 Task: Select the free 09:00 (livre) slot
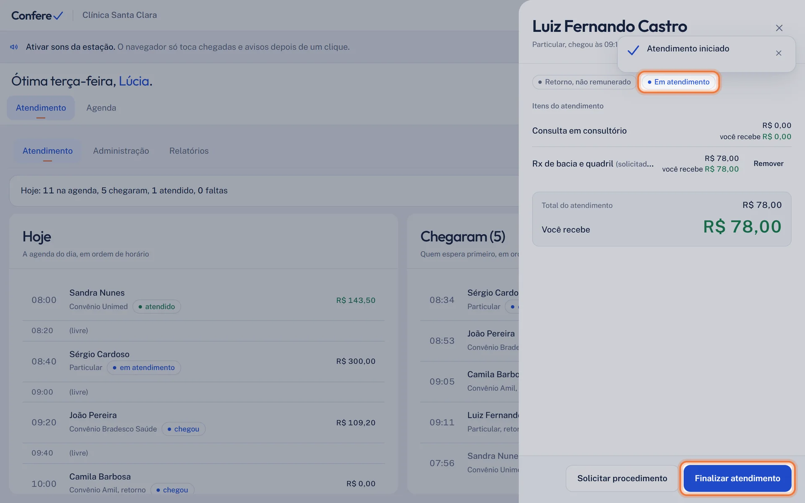pos(203,392)
